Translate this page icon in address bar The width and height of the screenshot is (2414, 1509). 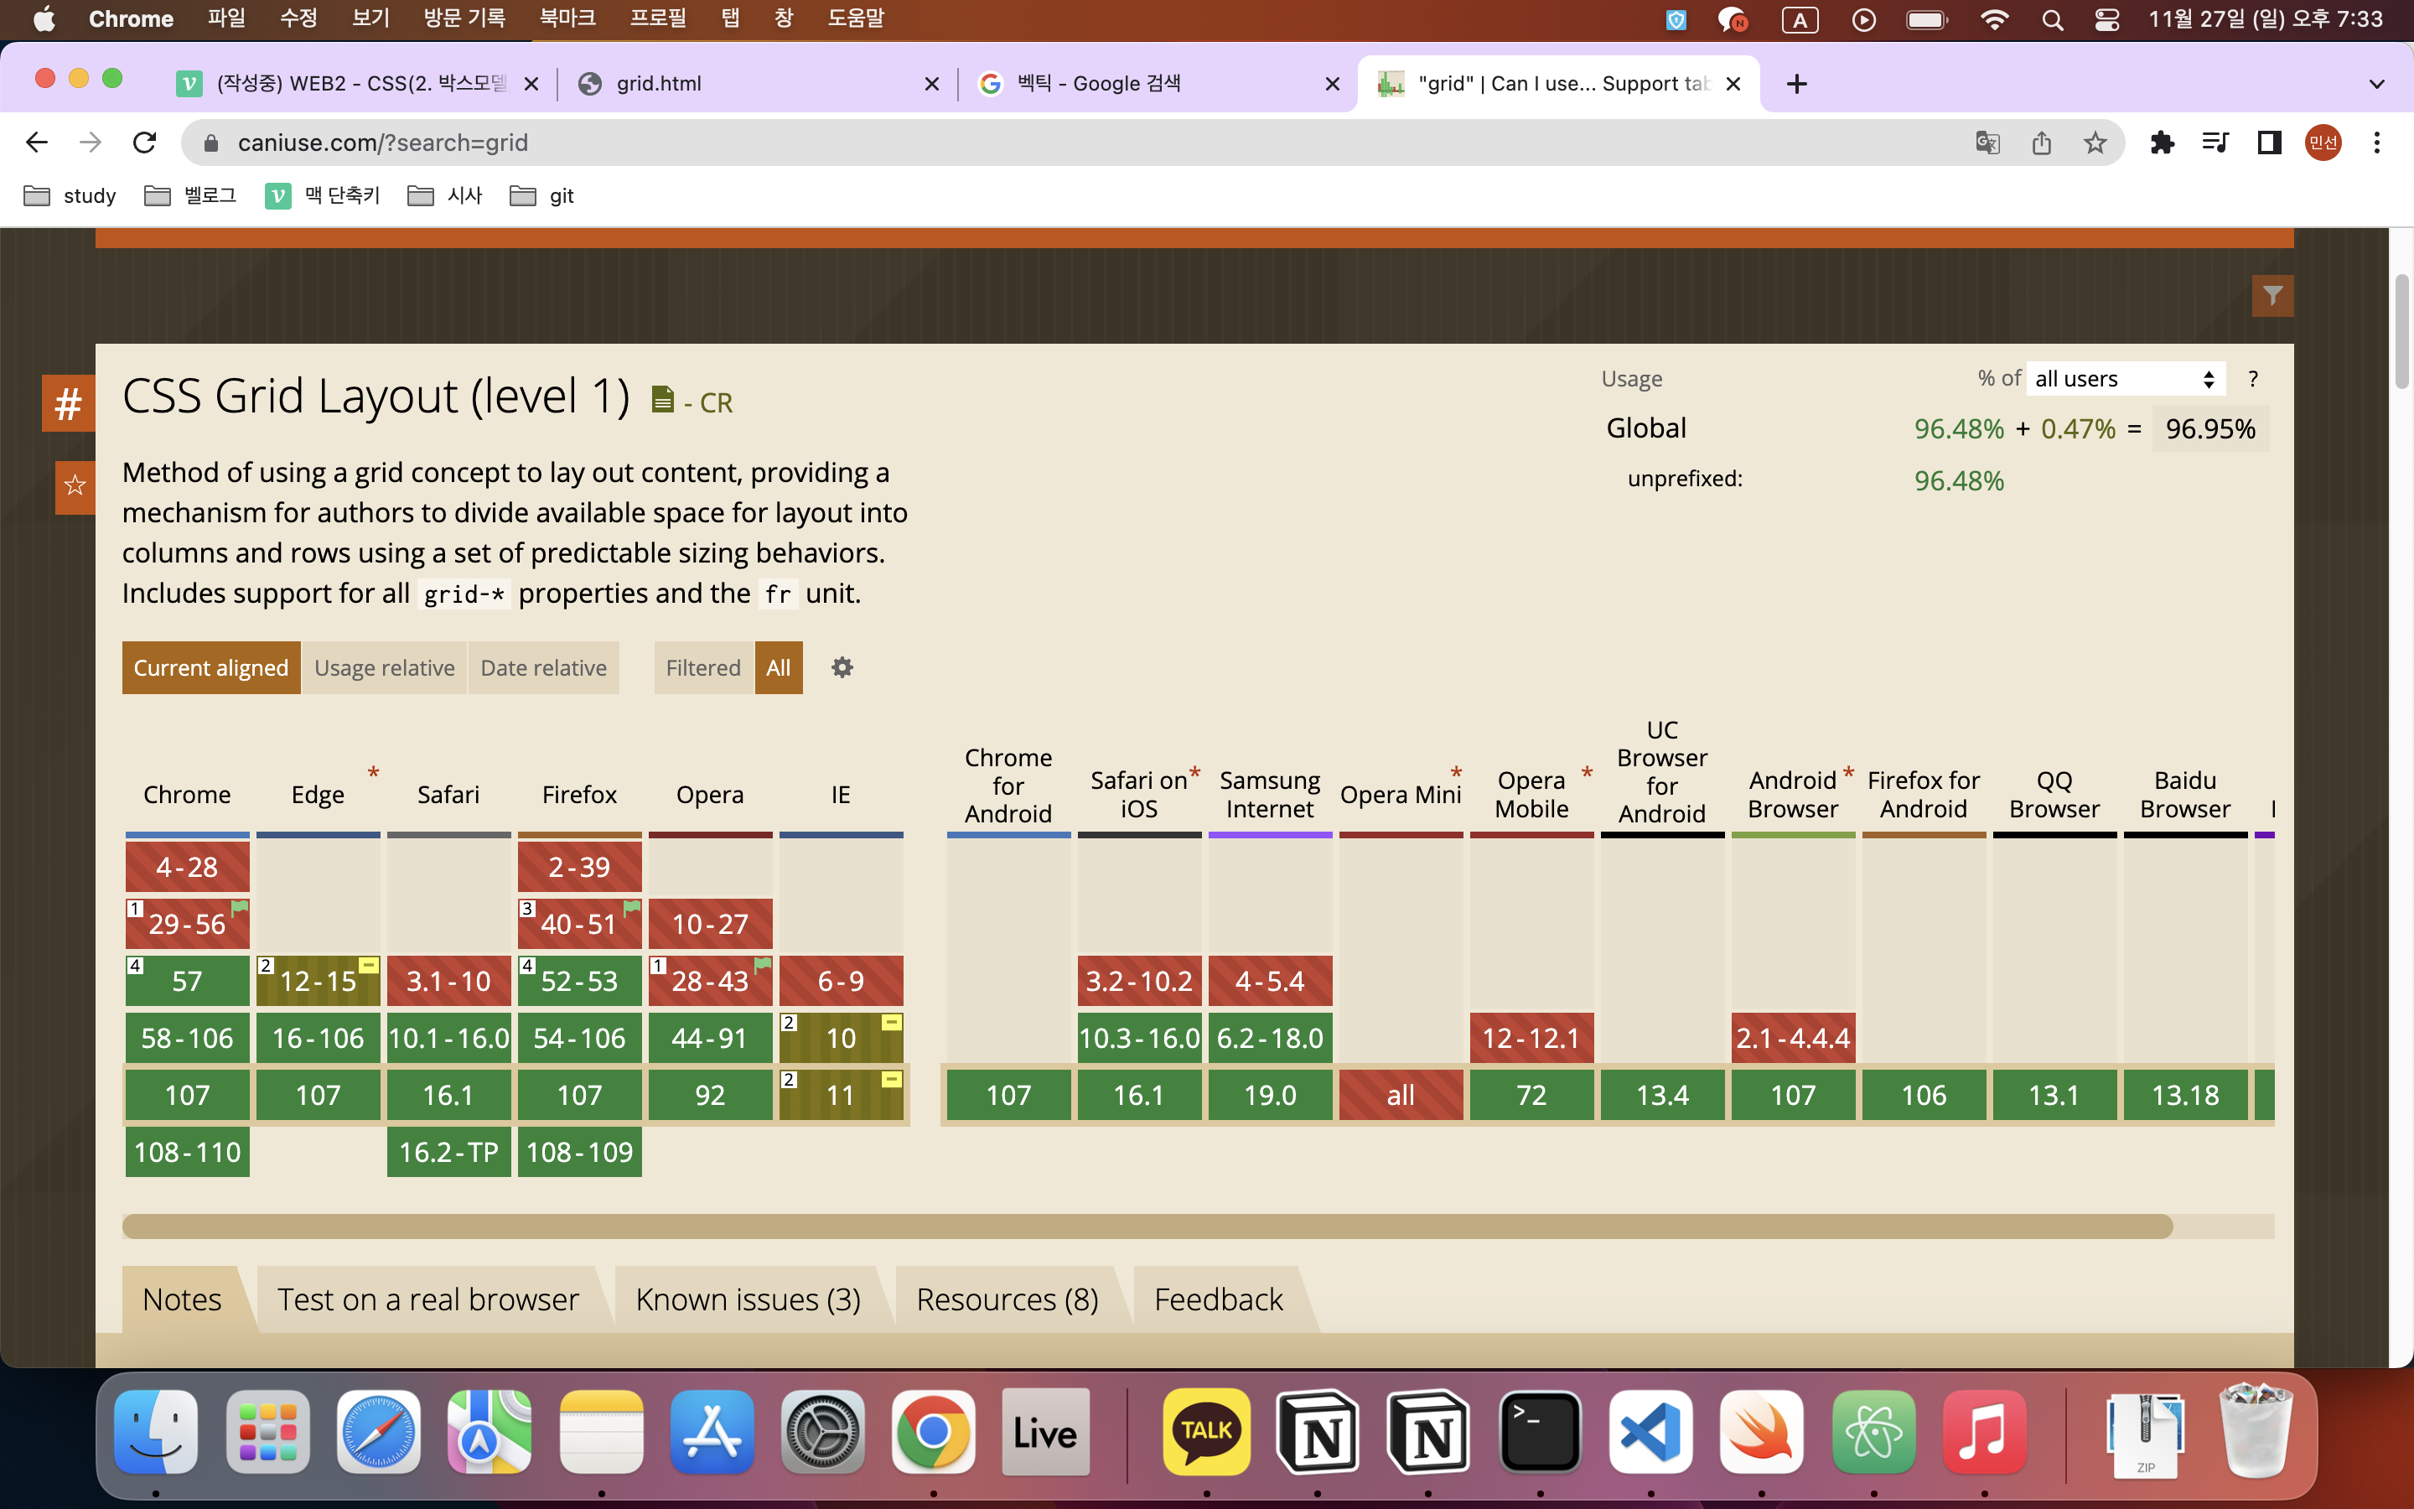tap(1987, 143)
